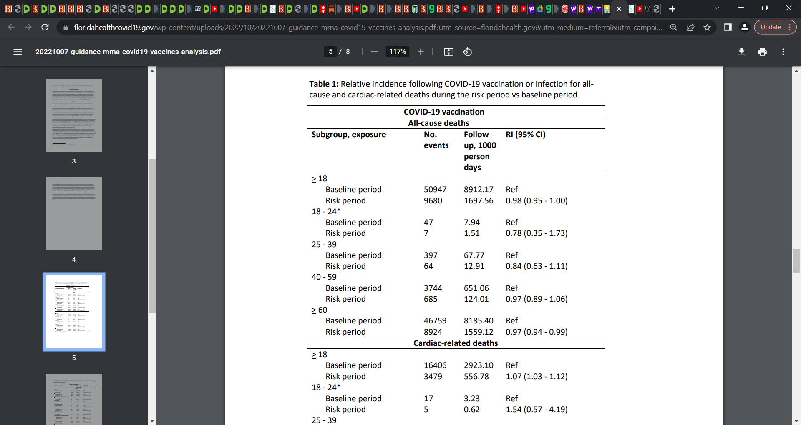Click the page number input field
Viewport: 801px width, 425px height.
pos(330,52)
